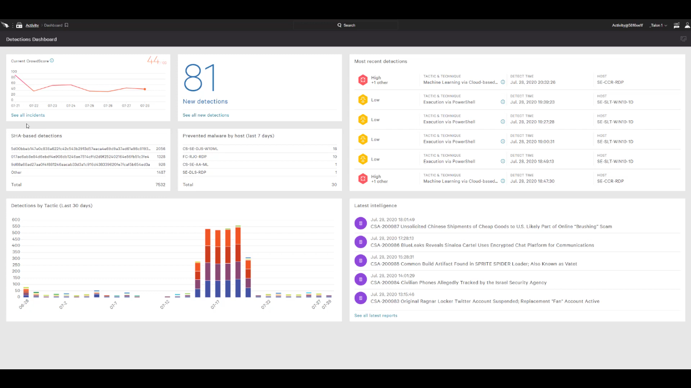Select the Other row in SHA-based detections
Image resolution: width=691 pixels, height=388 pixels.
click(x=88, y=172)
